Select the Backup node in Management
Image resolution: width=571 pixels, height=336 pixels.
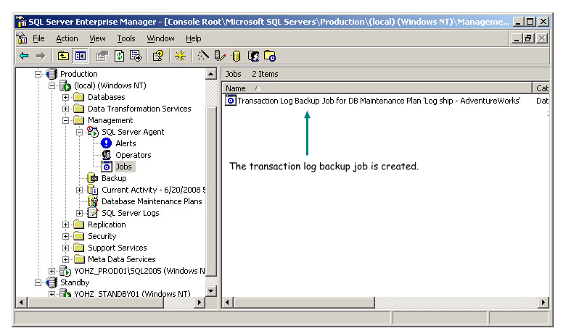click(x=114, y=178)
